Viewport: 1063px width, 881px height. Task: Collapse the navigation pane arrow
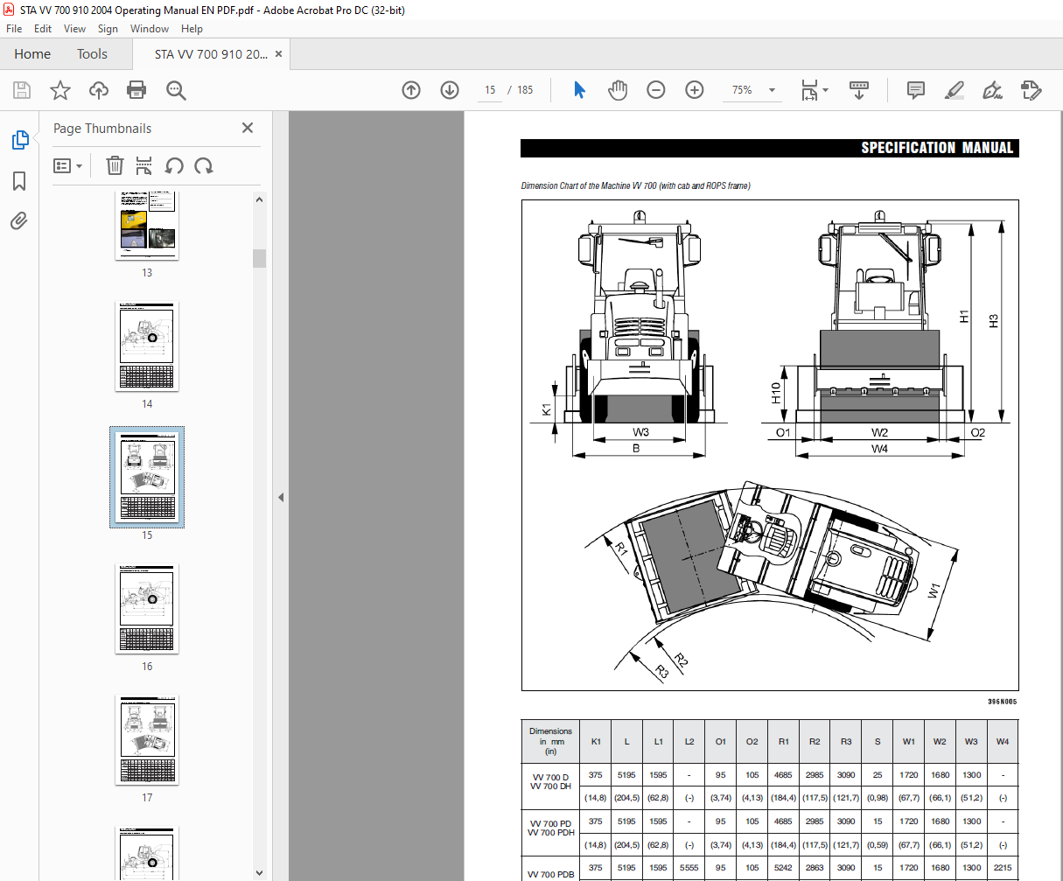[x=281, y=497]
